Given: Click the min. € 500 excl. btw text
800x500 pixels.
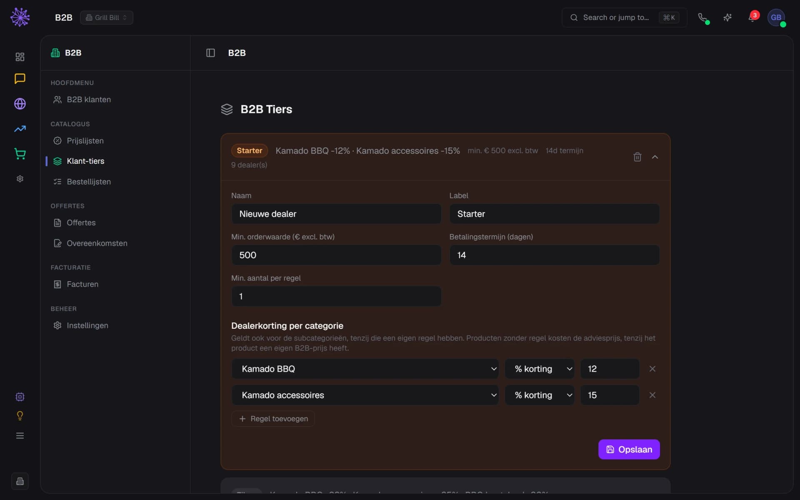Looking at the screenshot, I should click(502, 150).
